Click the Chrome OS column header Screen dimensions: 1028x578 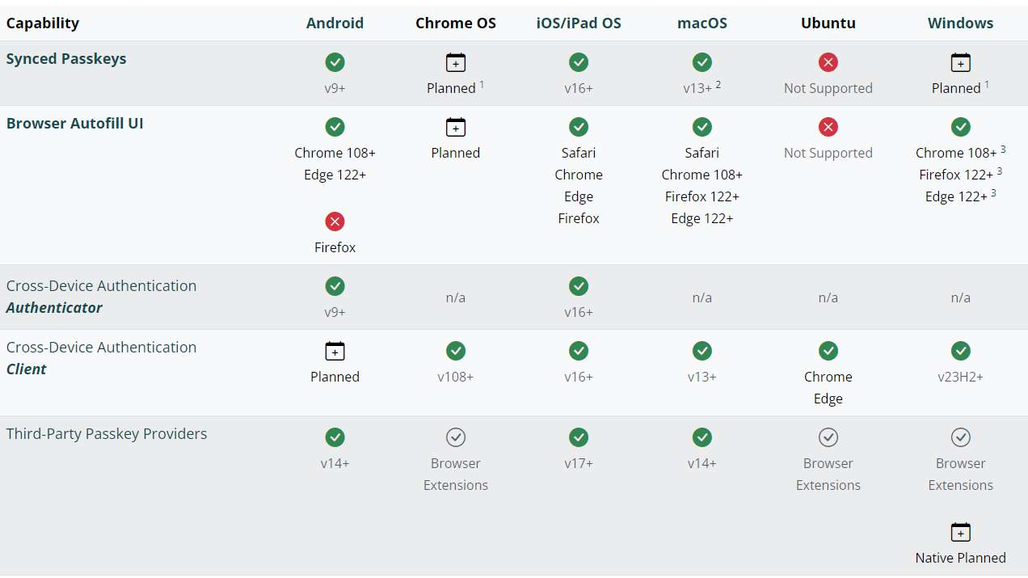click(456, 23)
